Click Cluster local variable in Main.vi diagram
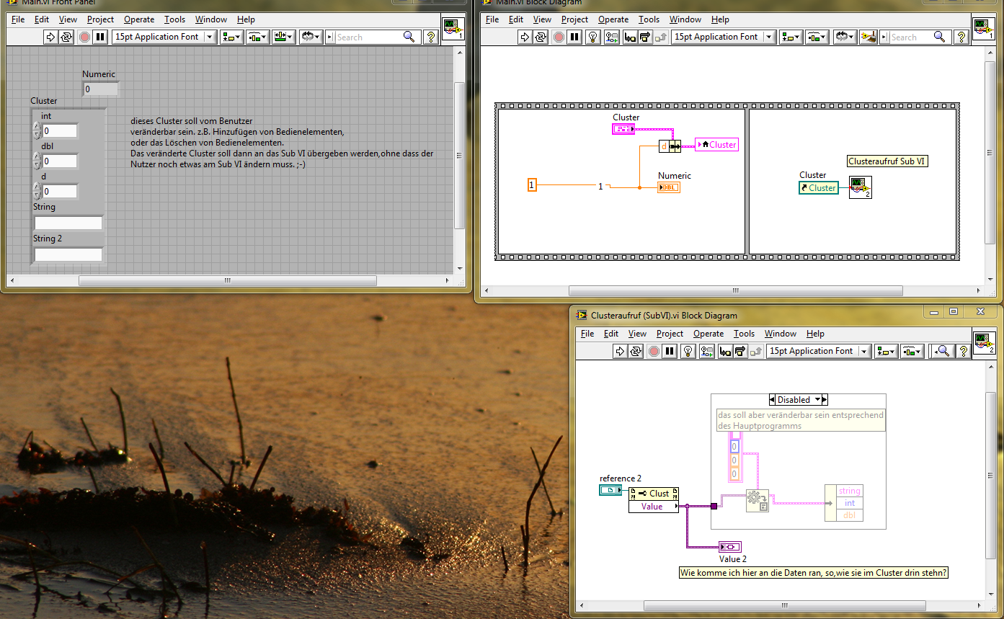The height and width of the screenshot is (619, 1004). (x=717, y=145)
